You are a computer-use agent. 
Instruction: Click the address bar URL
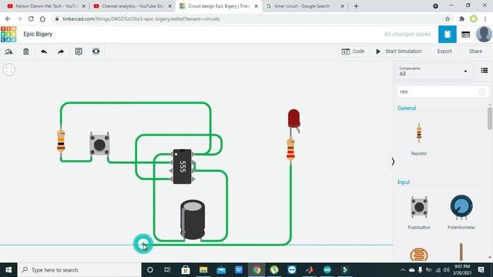141,18
